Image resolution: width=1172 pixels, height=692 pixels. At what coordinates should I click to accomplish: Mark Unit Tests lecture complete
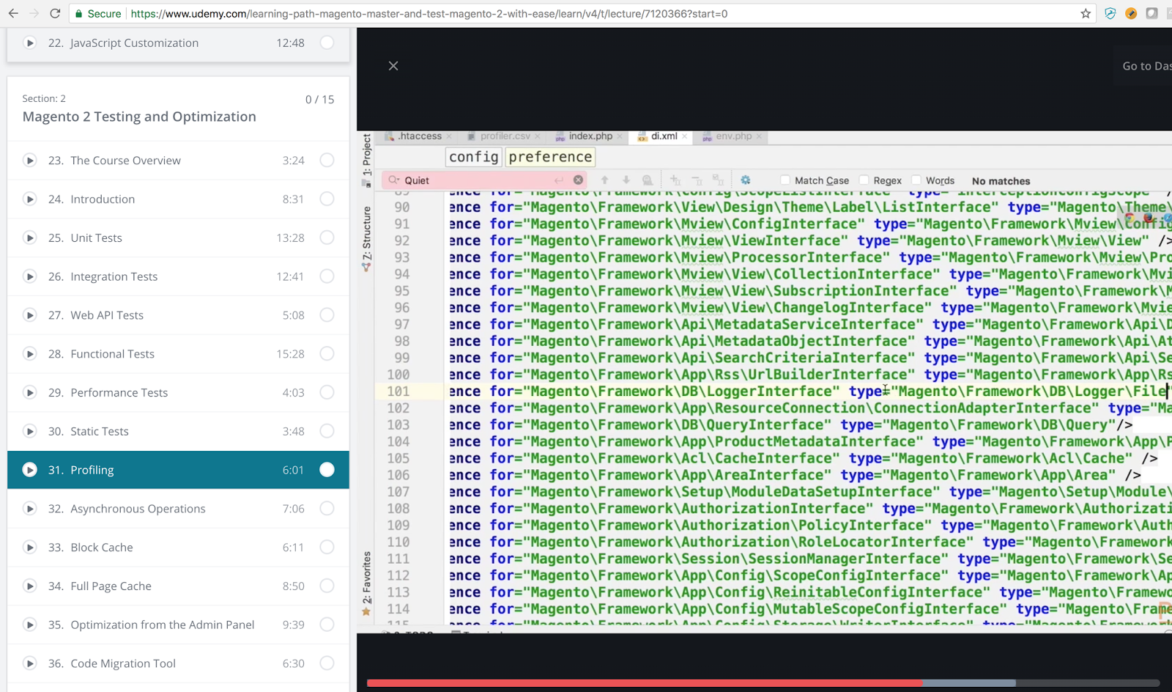click(x=327, y=238)
